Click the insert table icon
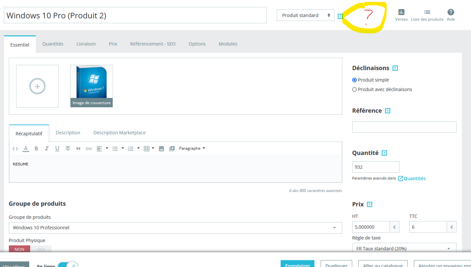Viewport: 471px width, 267px height. click(146, 149)
